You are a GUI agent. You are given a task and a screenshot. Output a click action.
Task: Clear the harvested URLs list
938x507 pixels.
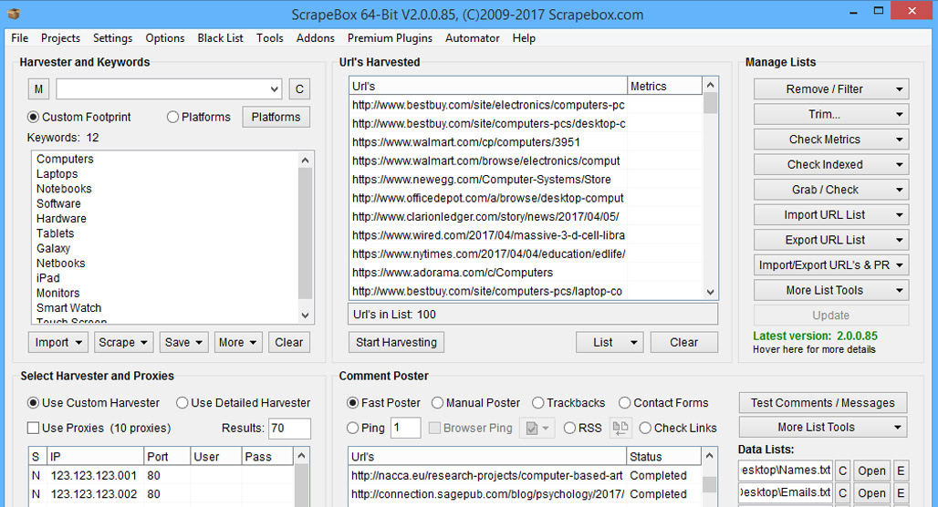click(683, 343)
